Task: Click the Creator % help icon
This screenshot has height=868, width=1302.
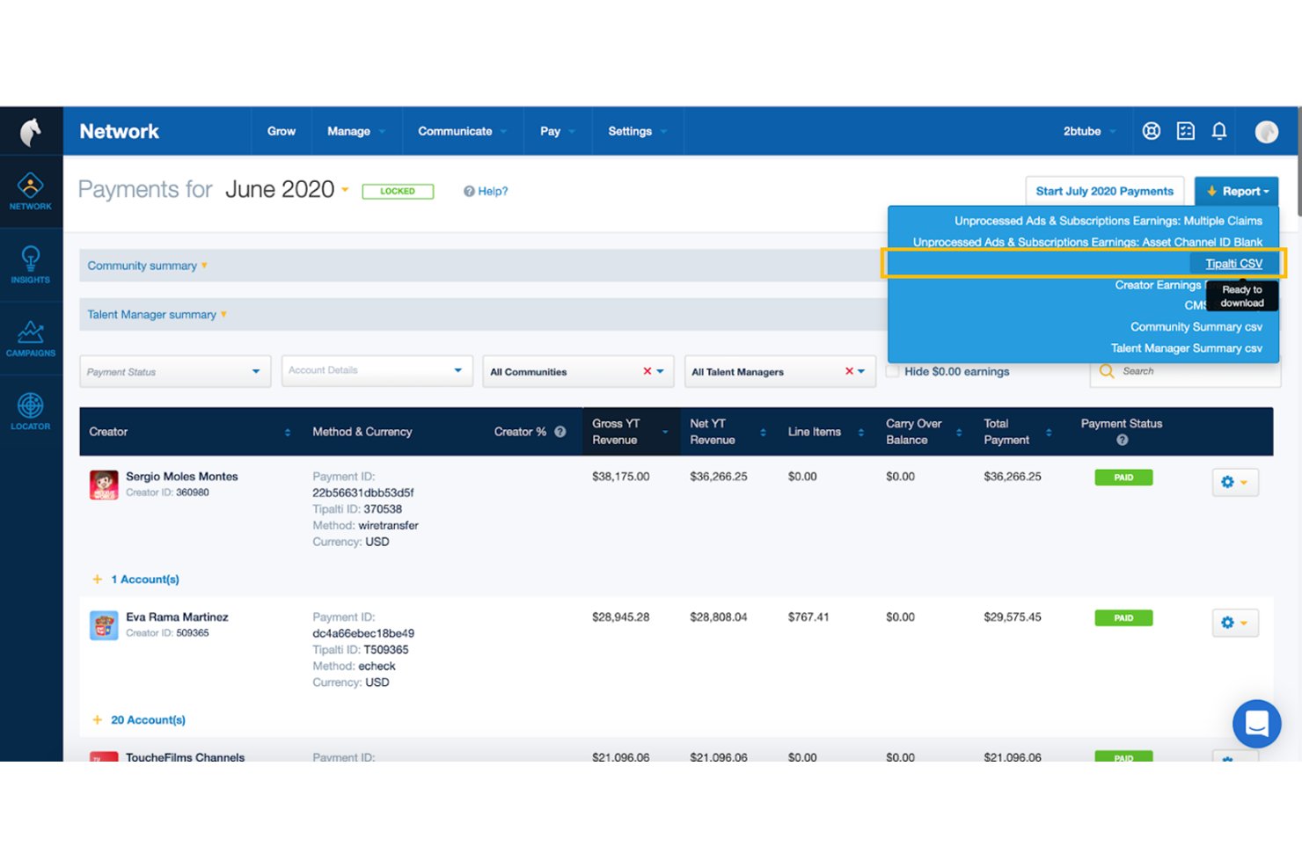Action: 560,432
